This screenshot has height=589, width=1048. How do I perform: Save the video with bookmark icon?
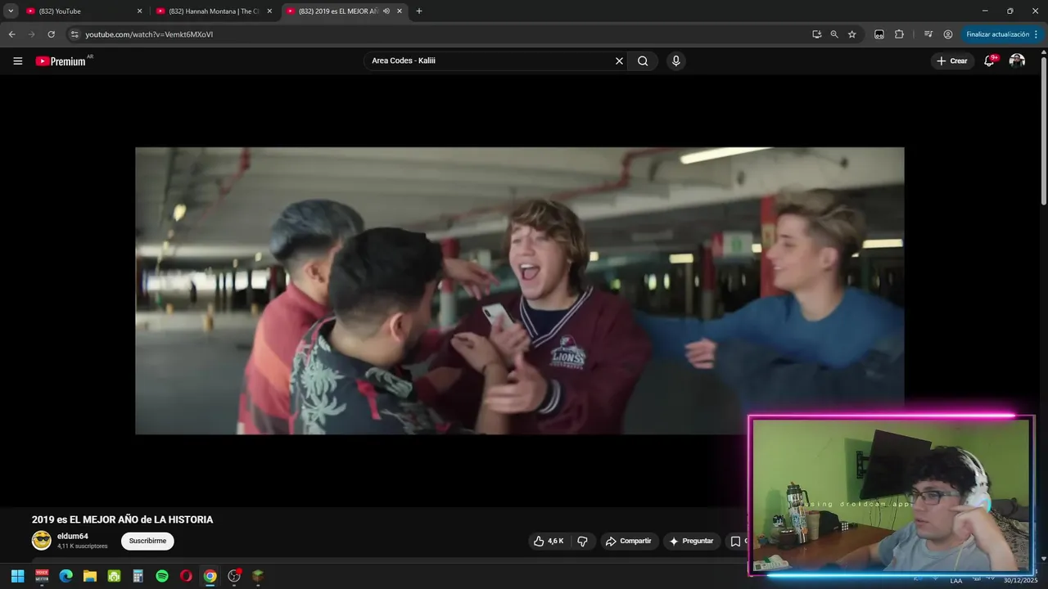coord(736,541)
